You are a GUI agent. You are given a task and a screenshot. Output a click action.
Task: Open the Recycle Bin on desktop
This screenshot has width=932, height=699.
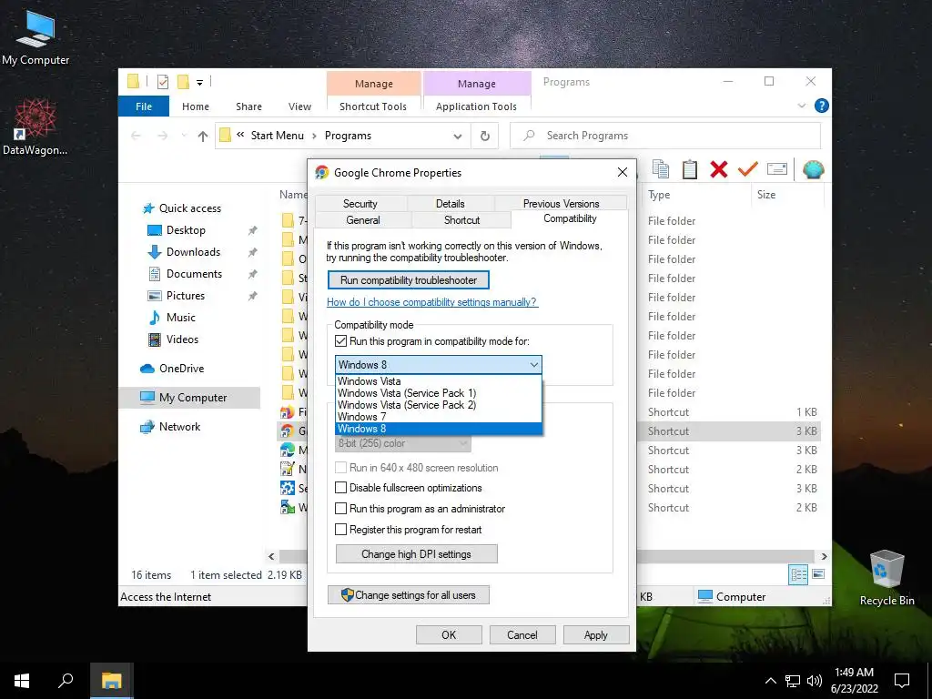(886, 578)
